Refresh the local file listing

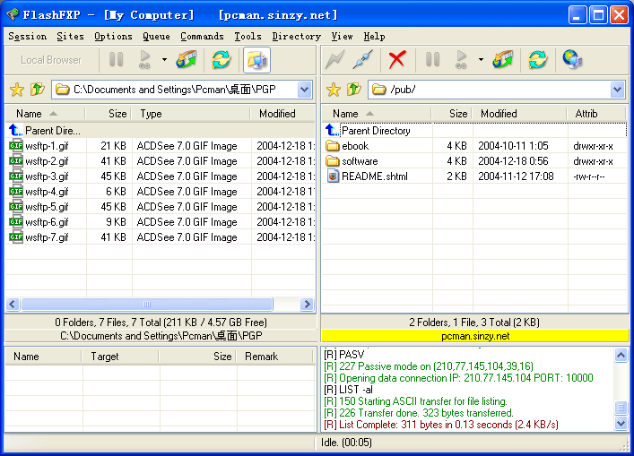point(221,60)
